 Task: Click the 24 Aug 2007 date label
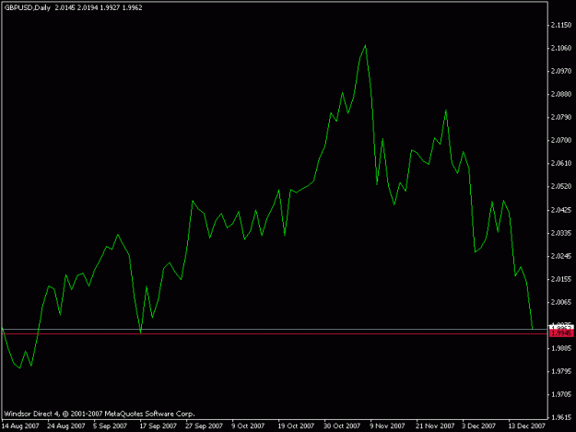point(66,426)
